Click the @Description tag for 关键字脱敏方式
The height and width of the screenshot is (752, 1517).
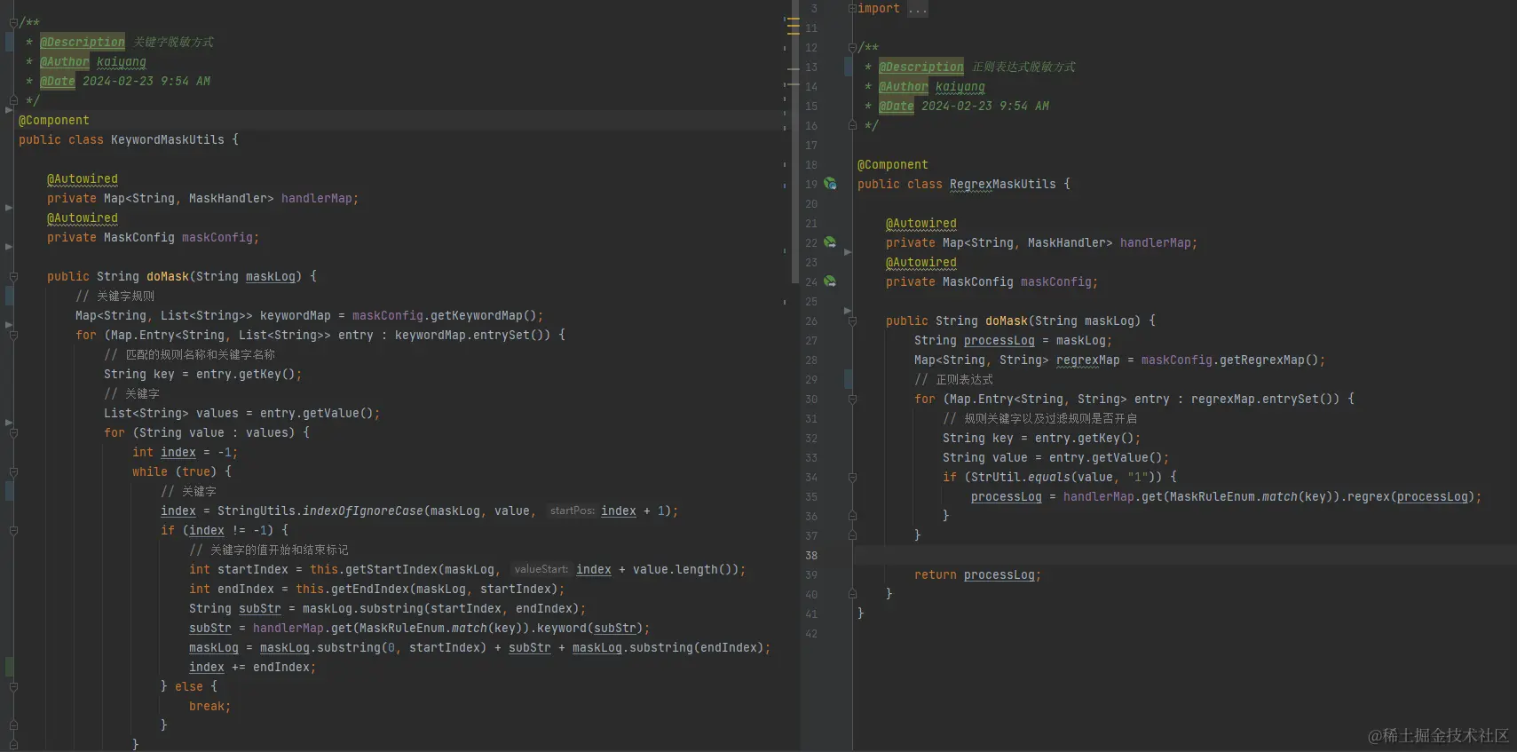pyautogui.click(x=83, y=43)
